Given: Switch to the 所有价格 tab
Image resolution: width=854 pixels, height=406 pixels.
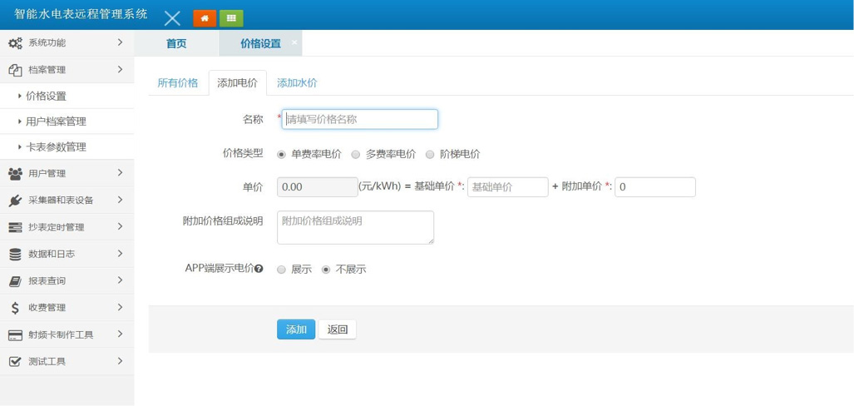Looking at the screenshot, I should pos(178,83).
